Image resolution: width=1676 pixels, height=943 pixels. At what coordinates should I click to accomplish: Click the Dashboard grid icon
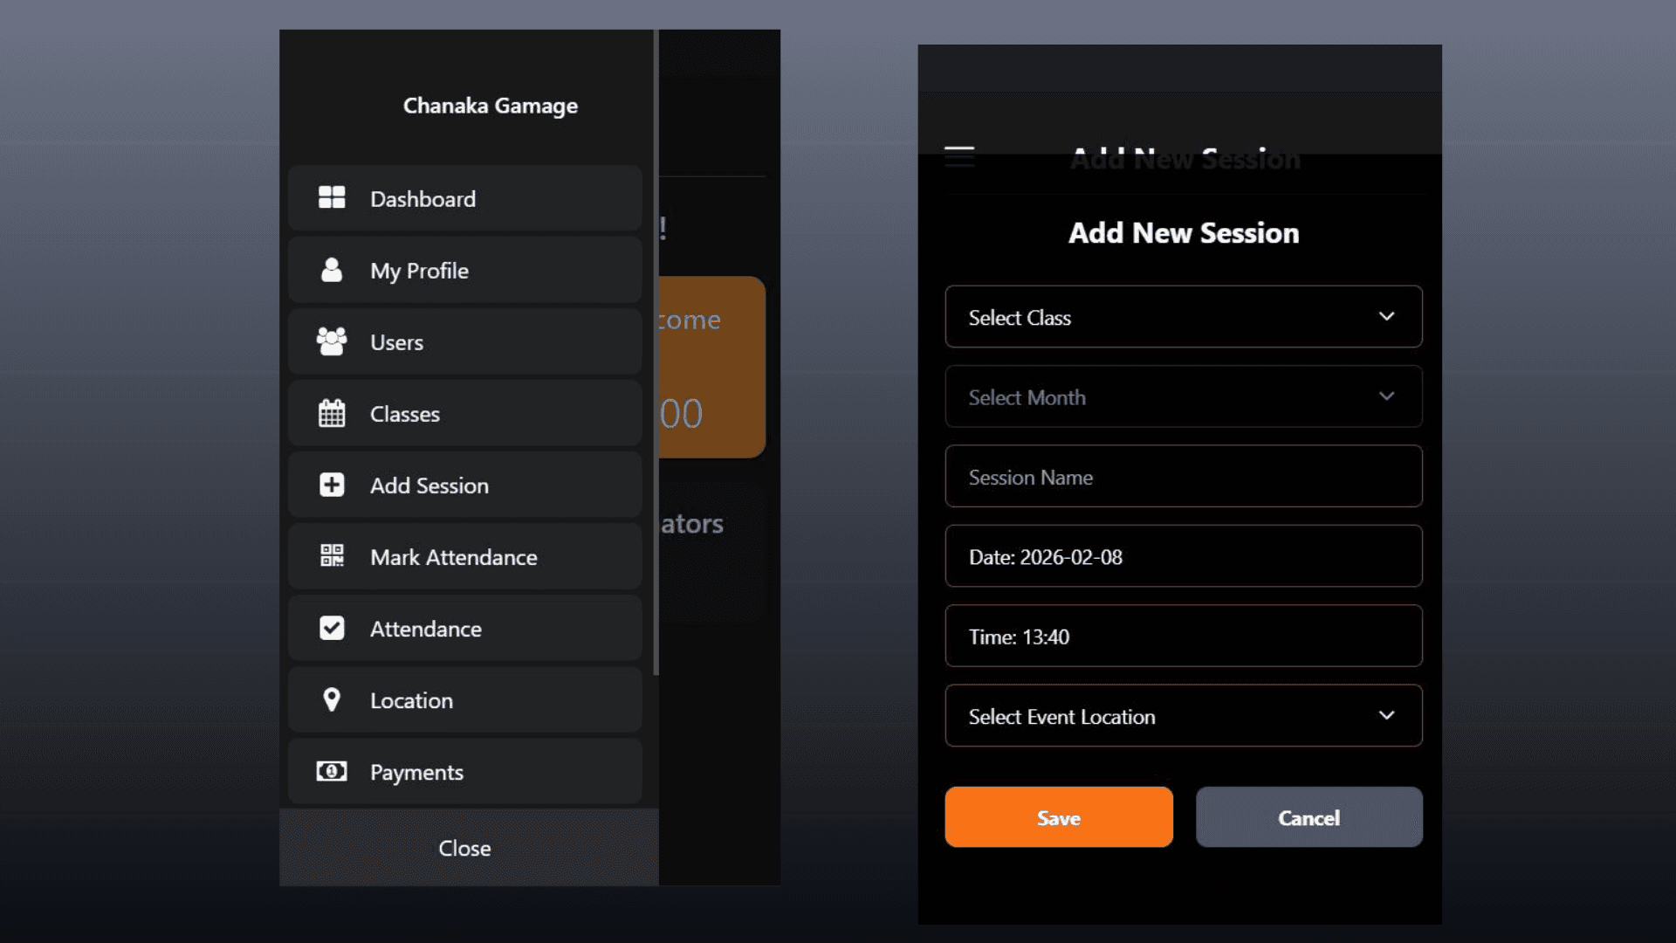(x=332, y=197)
